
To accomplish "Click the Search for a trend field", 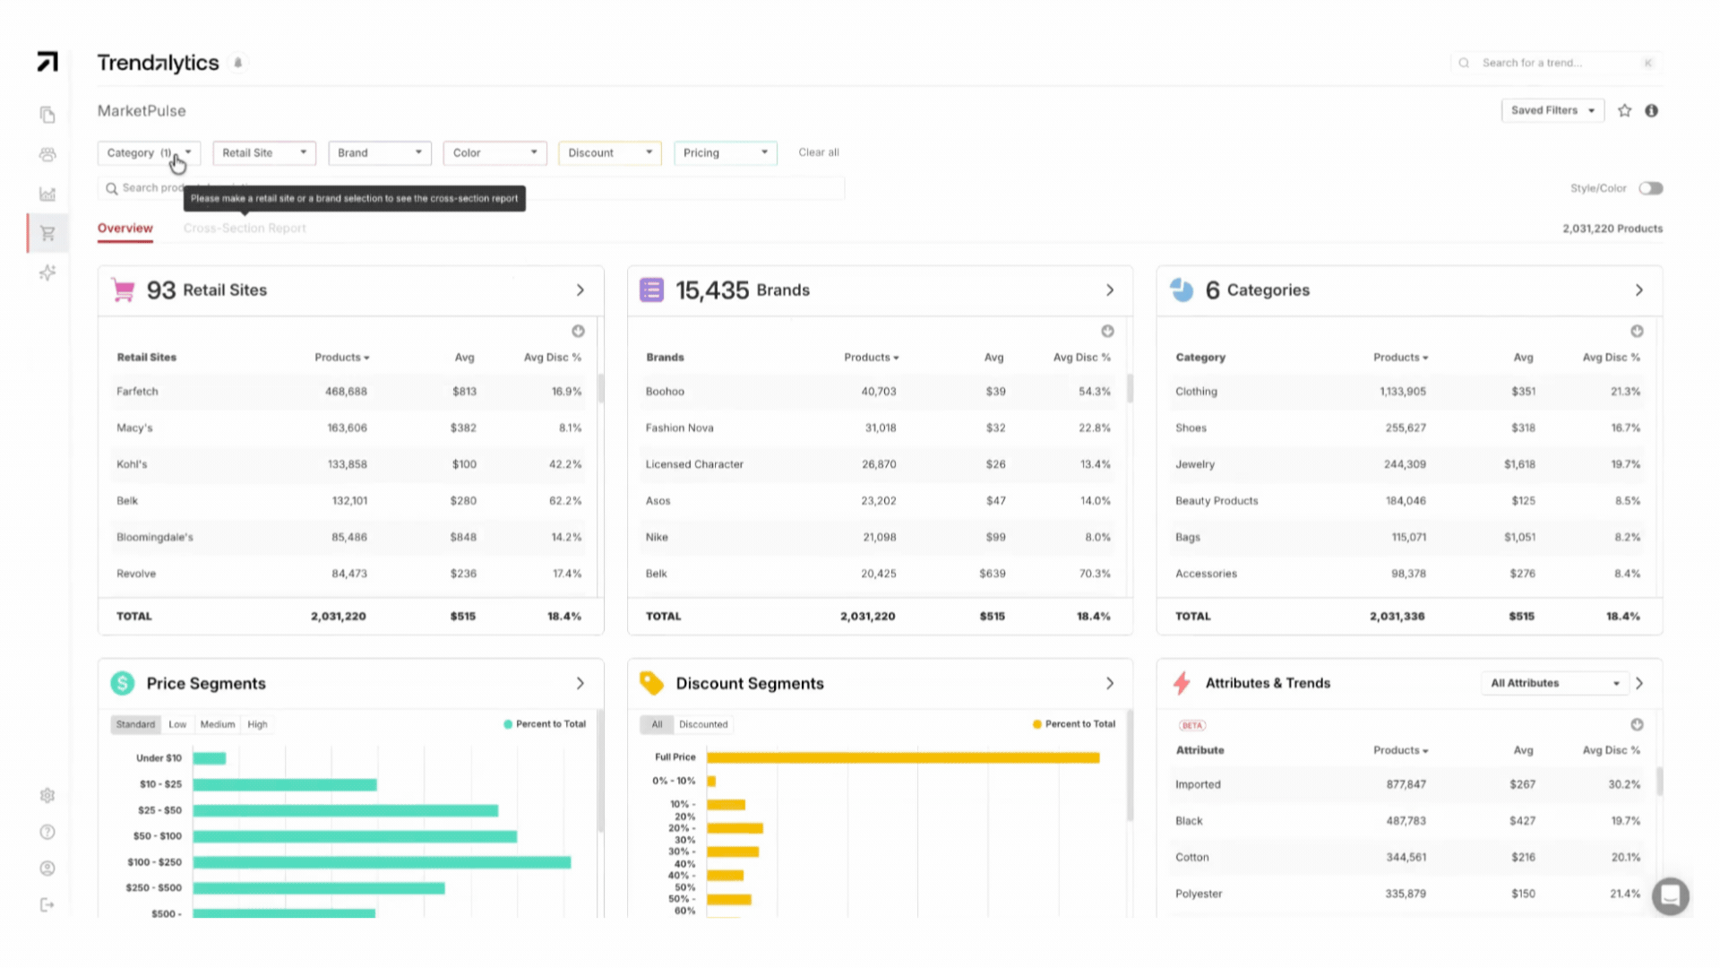I will 1557,63.
